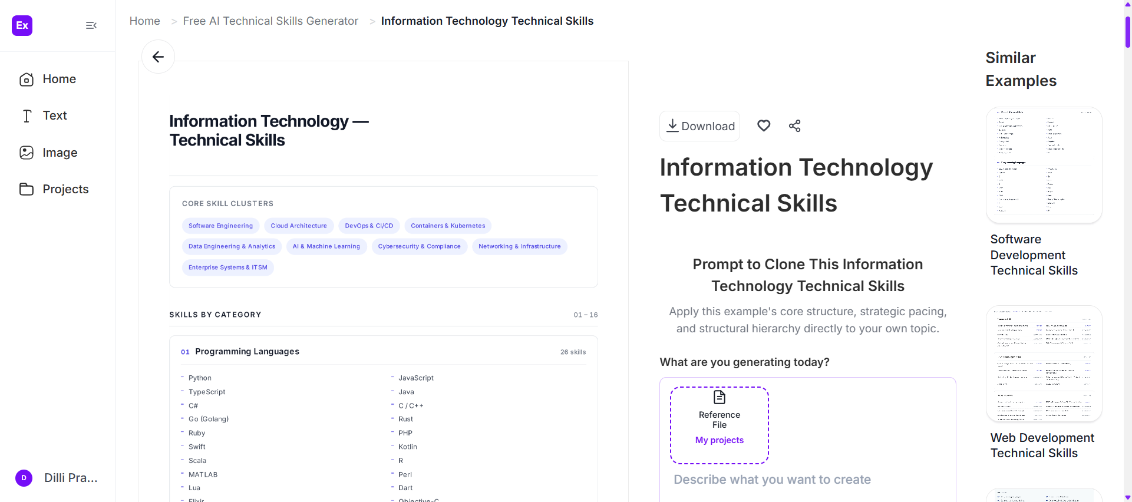Click the DevOps & CI/CD skill tag
Viewport: 1132px width, 502px height.
pyautogui.click(x=369, y=226)
